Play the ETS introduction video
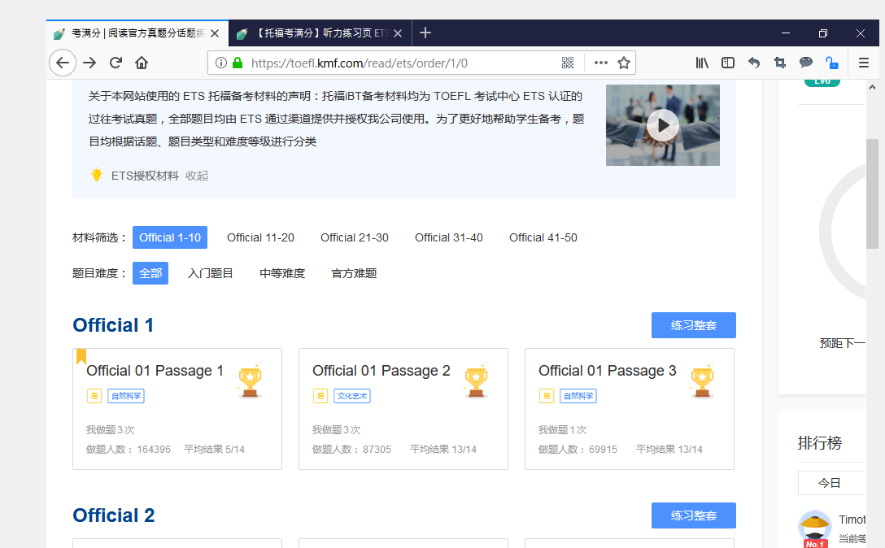The height and width of the screenshot is (548, 885). point(663,125)
